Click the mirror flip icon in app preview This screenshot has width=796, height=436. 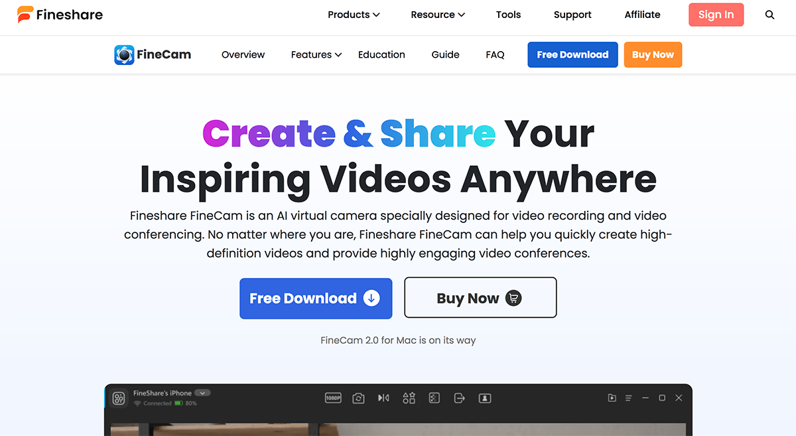click(x=383, y=398)
